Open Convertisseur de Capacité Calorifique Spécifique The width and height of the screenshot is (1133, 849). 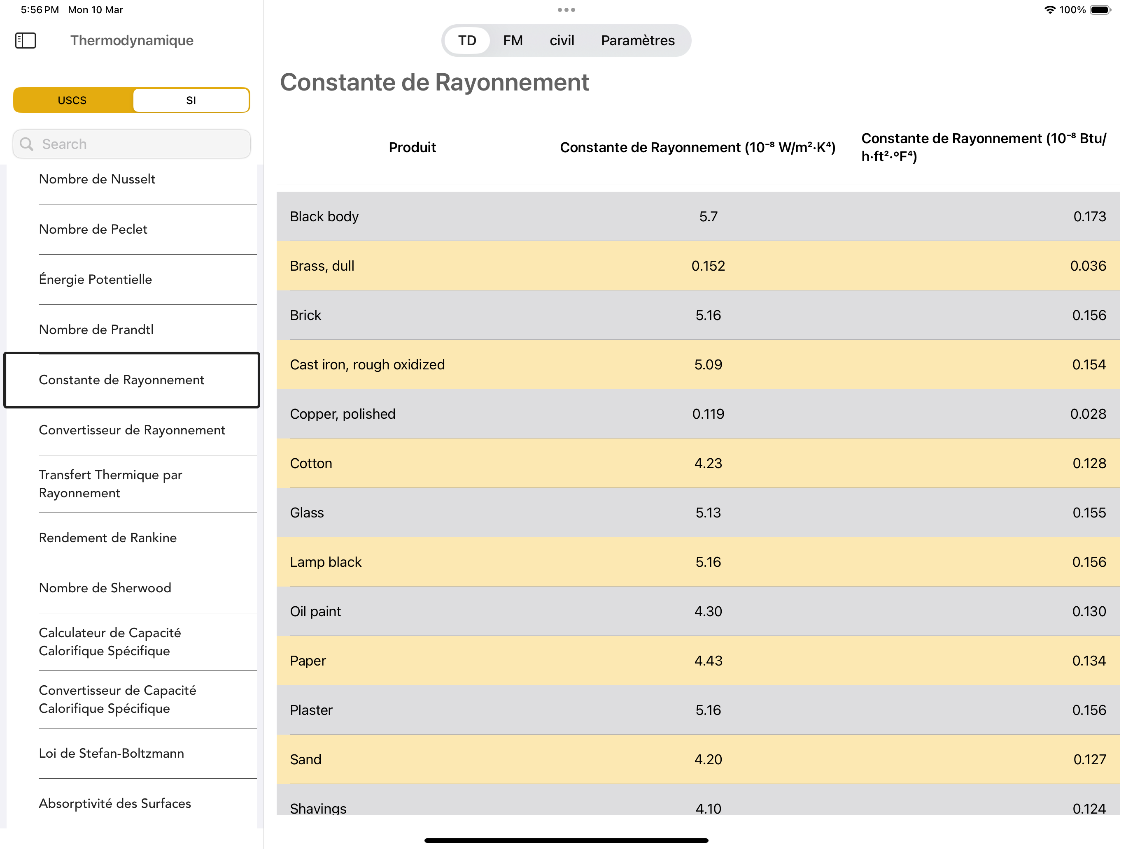click(x=132, y=700)
